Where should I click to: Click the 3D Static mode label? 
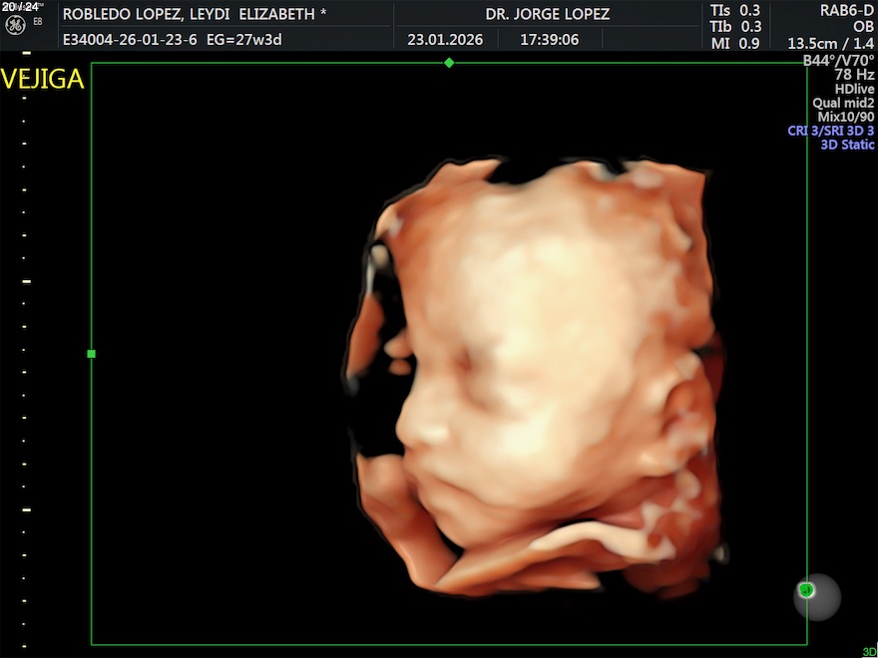(847, 145)
